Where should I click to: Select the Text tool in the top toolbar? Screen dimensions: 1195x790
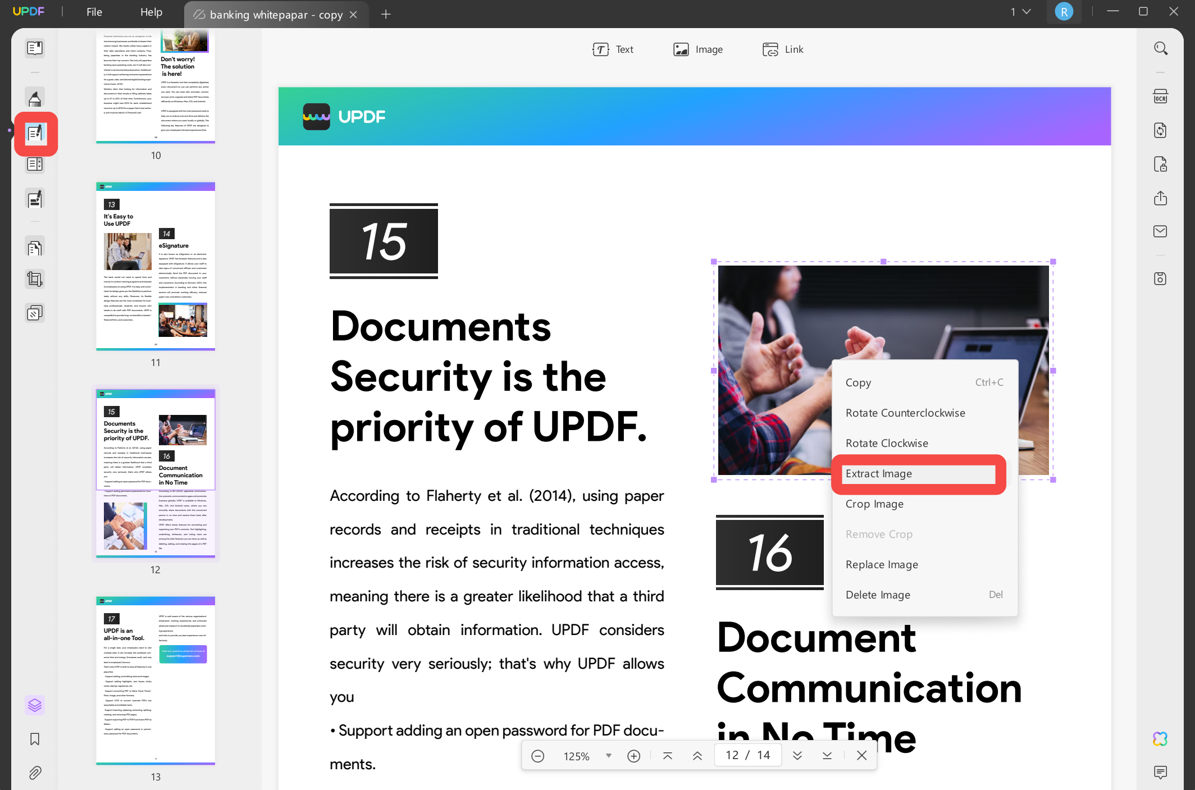614,49
